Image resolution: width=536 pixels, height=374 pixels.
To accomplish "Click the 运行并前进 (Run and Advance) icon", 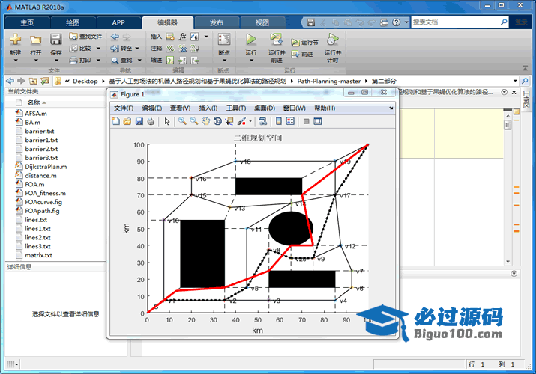I will pyautogui.click(x=276, y=40).
